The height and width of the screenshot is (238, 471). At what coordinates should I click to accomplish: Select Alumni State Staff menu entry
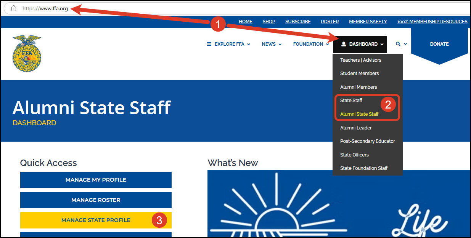359,114
